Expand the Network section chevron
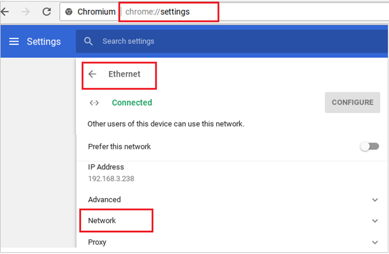 (x=375, y=221)
